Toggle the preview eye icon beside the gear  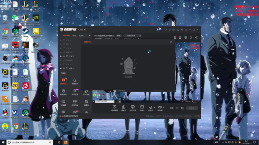(x=177, y=108)
